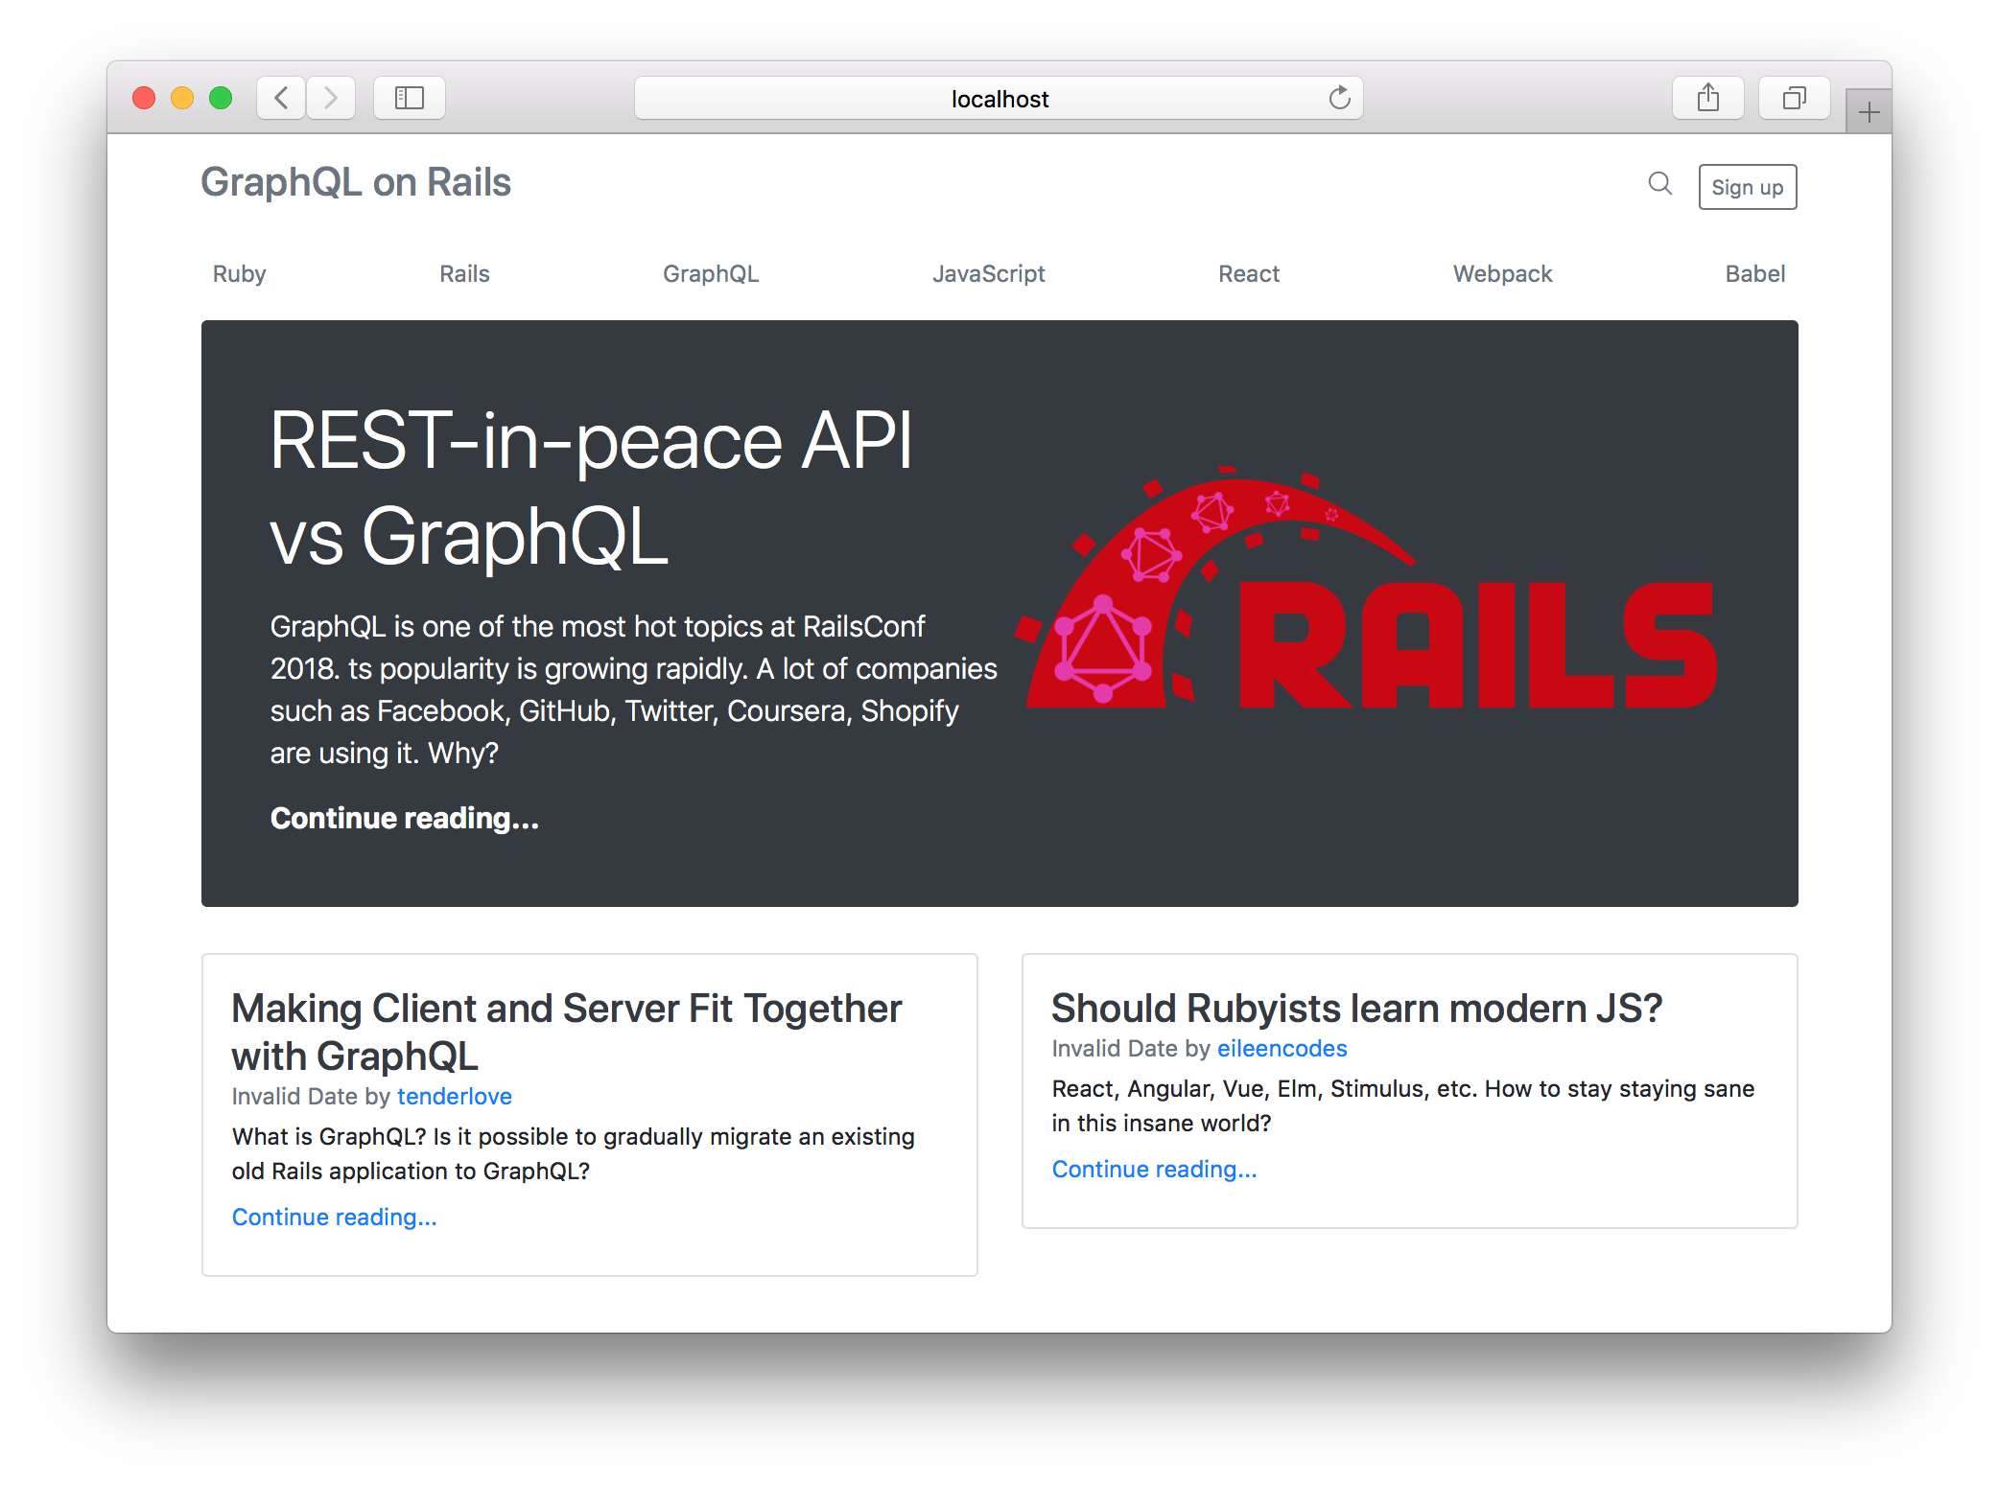Viewport: 1999px width, 1486px height.
Task: Toggle the Safari sidebar button
Action: [410, 98]
